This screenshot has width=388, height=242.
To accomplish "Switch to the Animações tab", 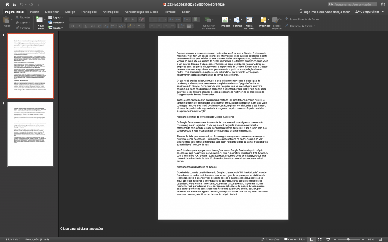I will [110, 12].
